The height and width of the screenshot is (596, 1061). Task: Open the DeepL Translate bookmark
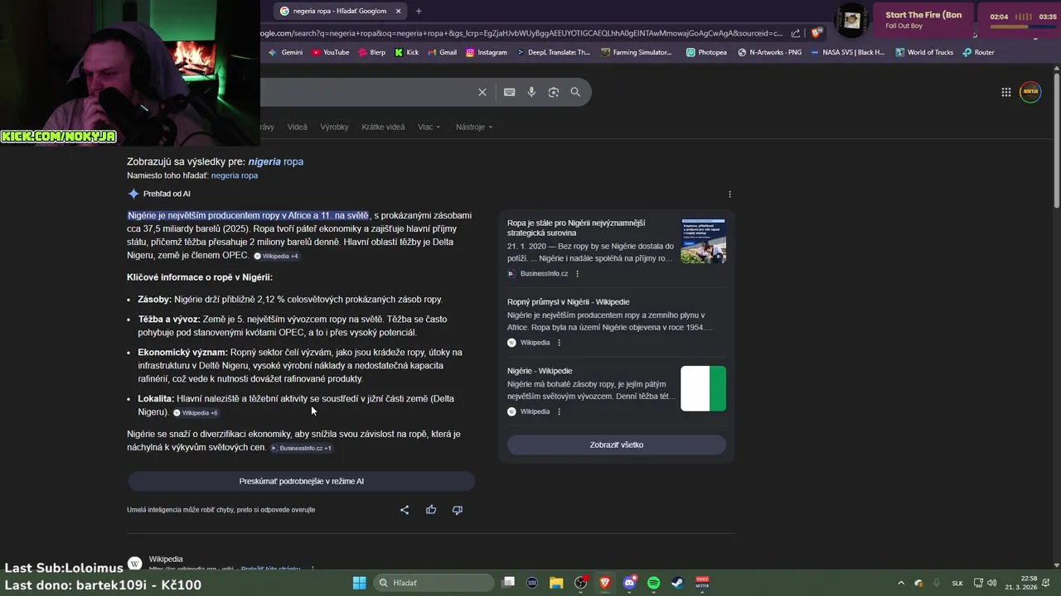(553, 52)
